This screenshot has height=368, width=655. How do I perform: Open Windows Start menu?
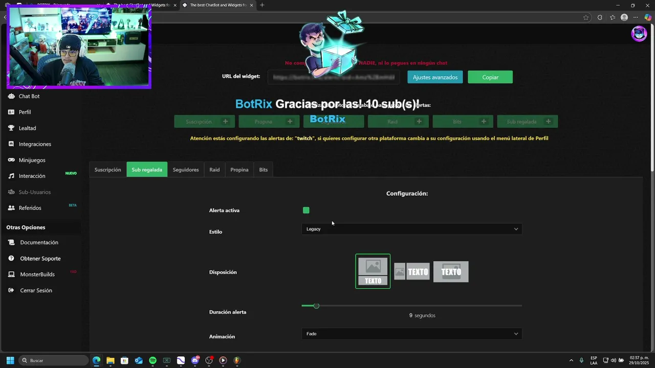point(10,360)
